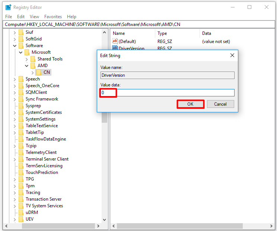The width and height of the screenshot is (277, 231).
Task: Minimize the Registry Editor window
Action: click(x=233, y=7)
